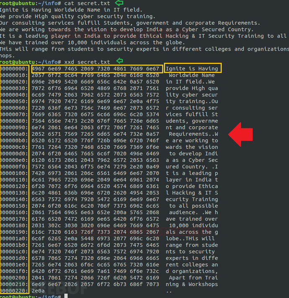
Task: Click hex word 5448
Action: click(87, 239)
